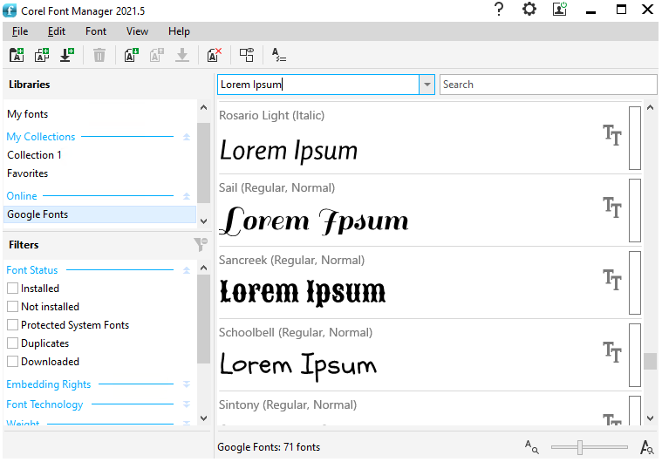Click the question mark help icon

point(499,10)
